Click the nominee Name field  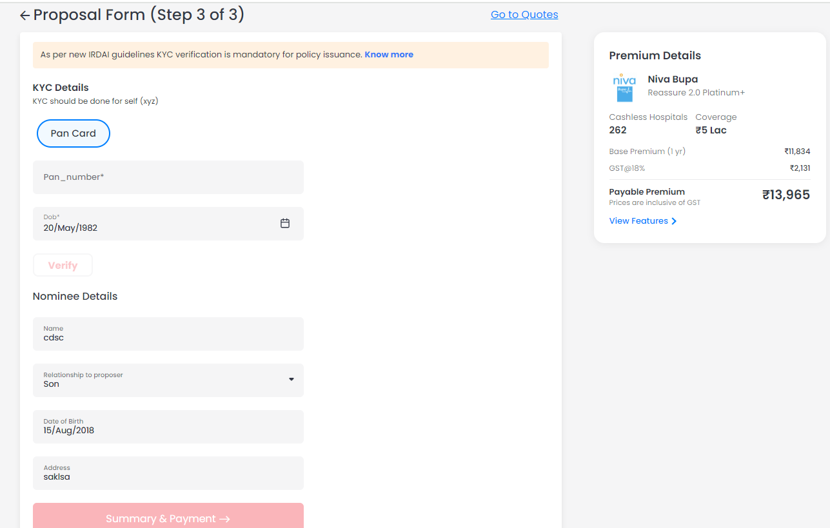pos(168,334)
